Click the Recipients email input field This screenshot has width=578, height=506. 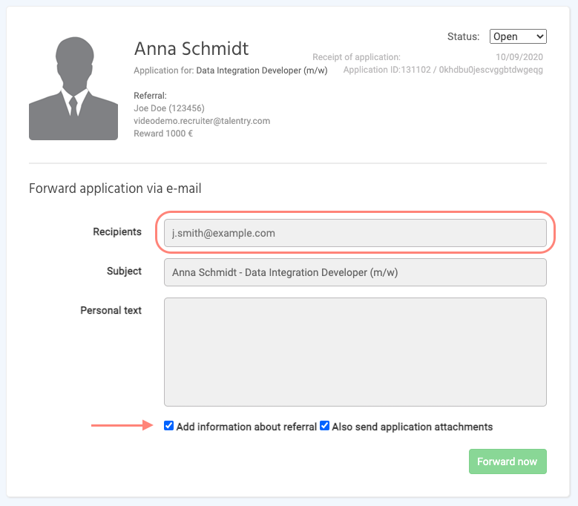coord(355,233)
